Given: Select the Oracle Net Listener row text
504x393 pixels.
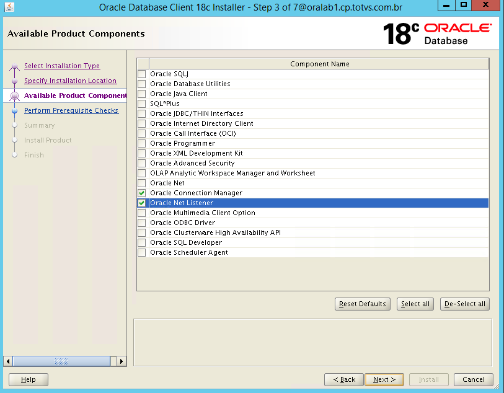Looking at the screenshot, I should tap(182, 203).
